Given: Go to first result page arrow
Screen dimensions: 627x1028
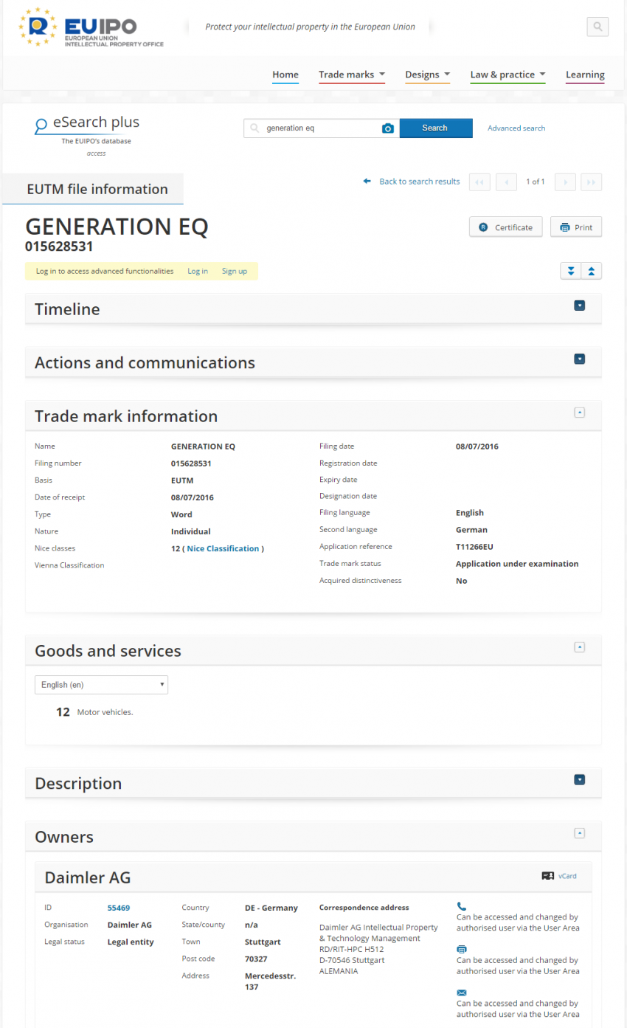Looking at the screenshot, I should click(479, 182).
